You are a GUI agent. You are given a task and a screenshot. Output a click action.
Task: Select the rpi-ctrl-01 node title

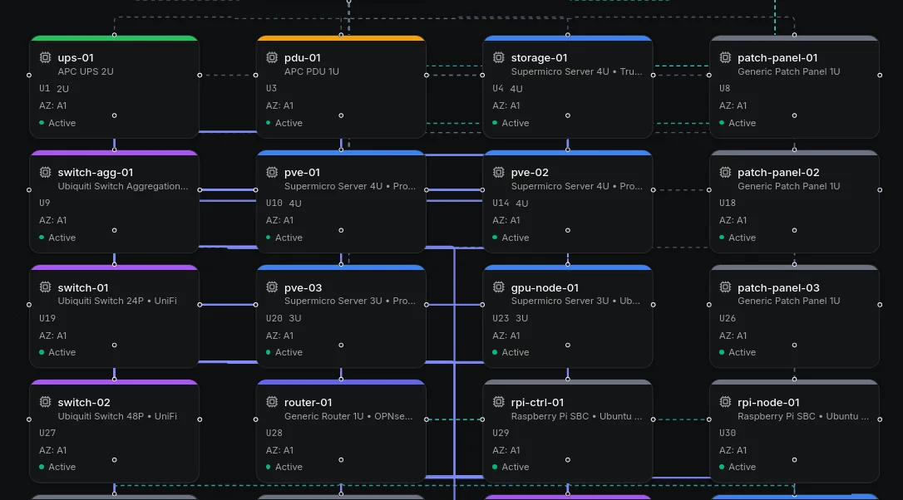[537, 402]
